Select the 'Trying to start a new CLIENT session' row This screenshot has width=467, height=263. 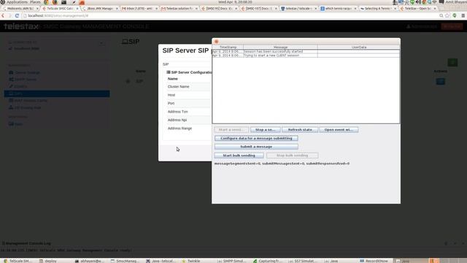(306, 56)
